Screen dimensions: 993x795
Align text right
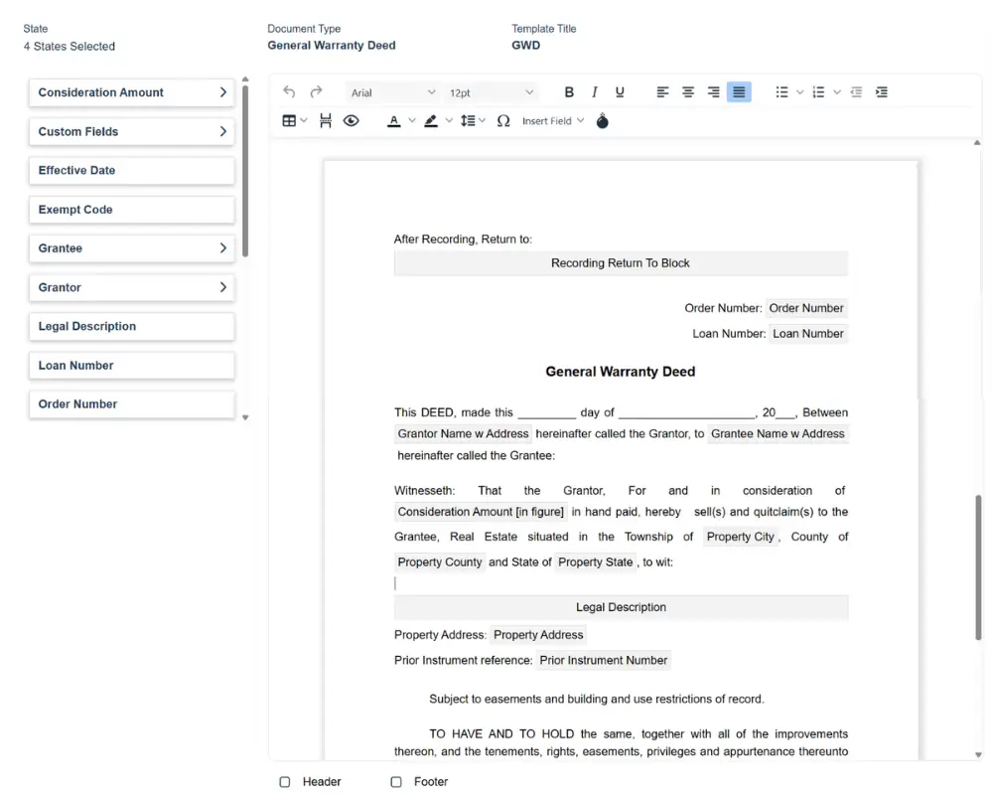713,92
